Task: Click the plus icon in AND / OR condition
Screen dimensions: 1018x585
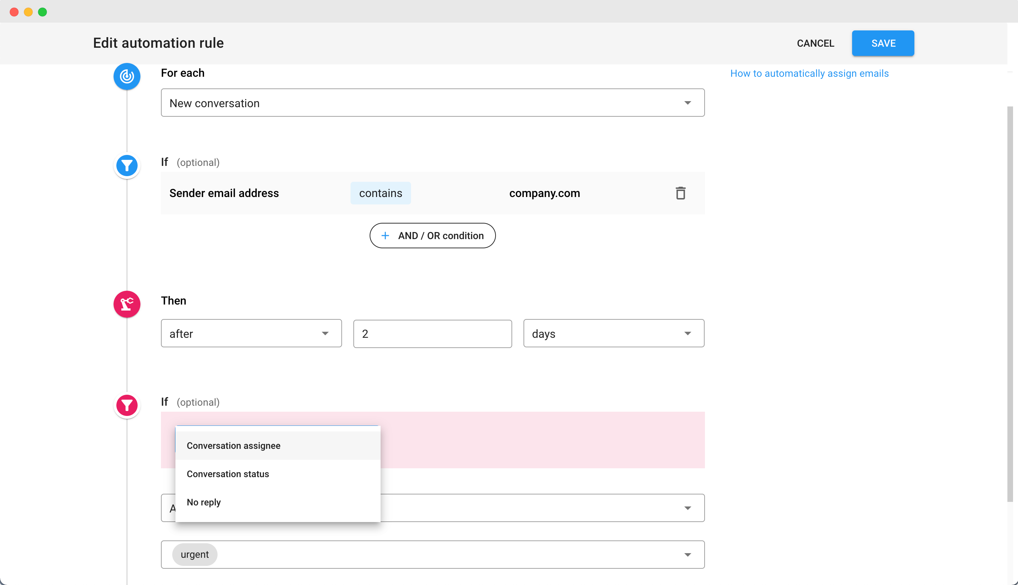Action: pos(385,236)
